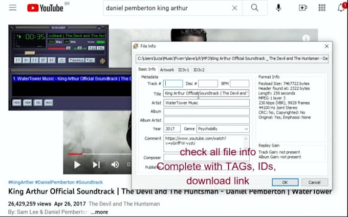Switch to the Basic Info tab
Screen dimensions: 348x217
coord(147,69)
